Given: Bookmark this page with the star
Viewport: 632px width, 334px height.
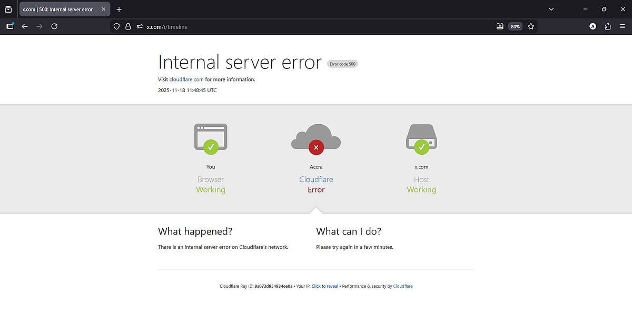Looking at the screenshot, I should click(x=531, y=26).
